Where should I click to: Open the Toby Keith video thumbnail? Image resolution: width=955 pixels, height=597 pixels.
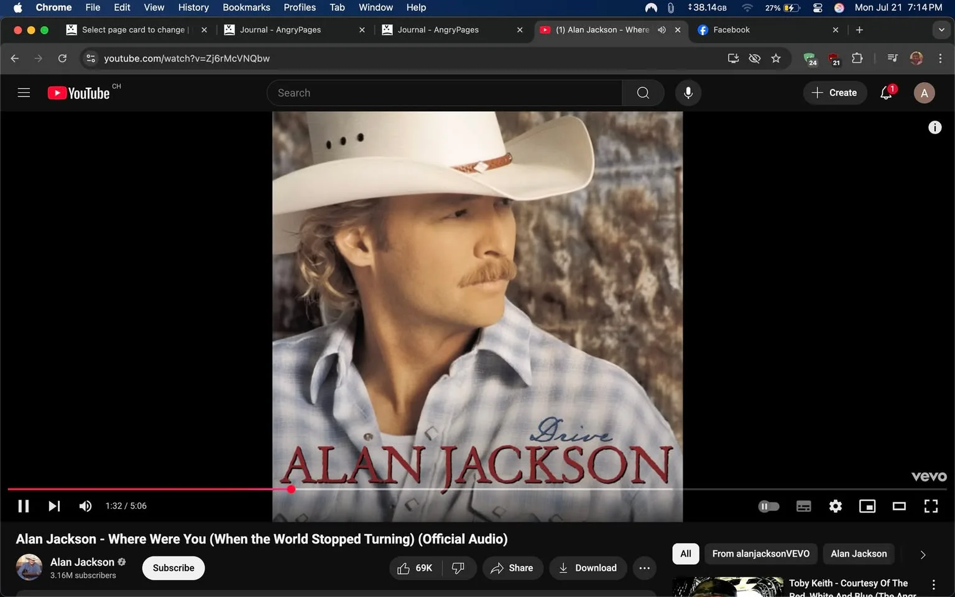(728, 587)
